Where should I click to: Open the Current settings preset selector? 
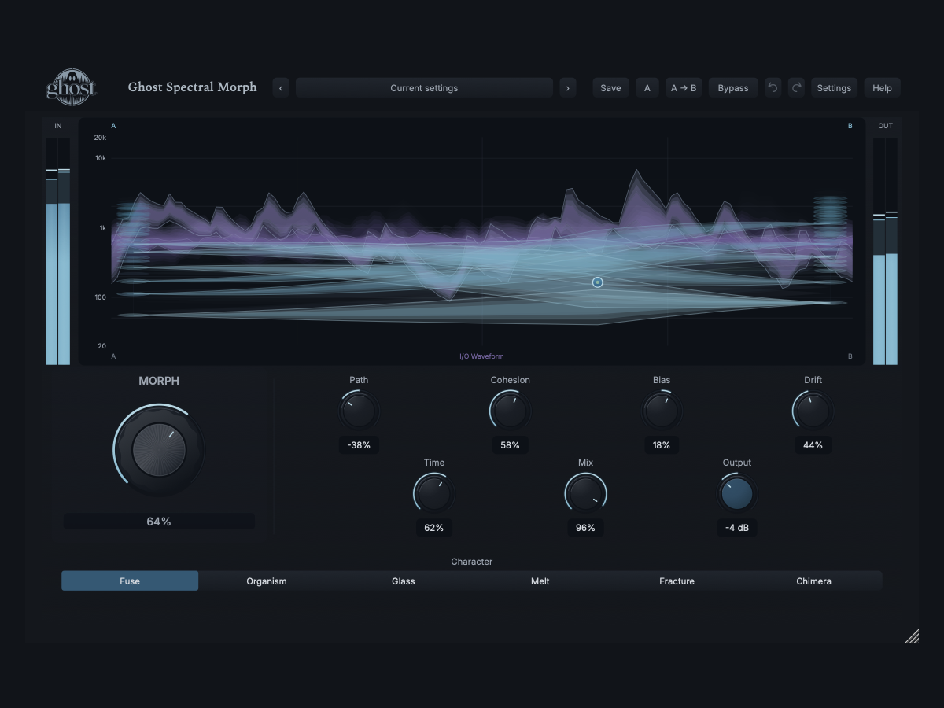click(424, 88)
